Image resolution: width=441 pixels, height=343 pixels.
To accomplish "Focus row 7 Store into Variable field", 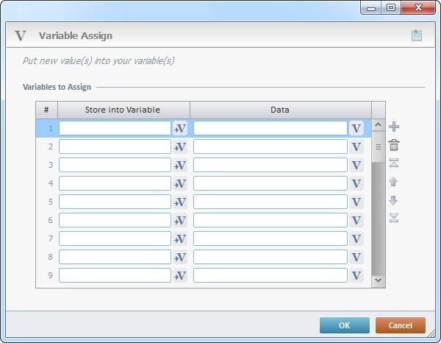I will pos(115,238).
